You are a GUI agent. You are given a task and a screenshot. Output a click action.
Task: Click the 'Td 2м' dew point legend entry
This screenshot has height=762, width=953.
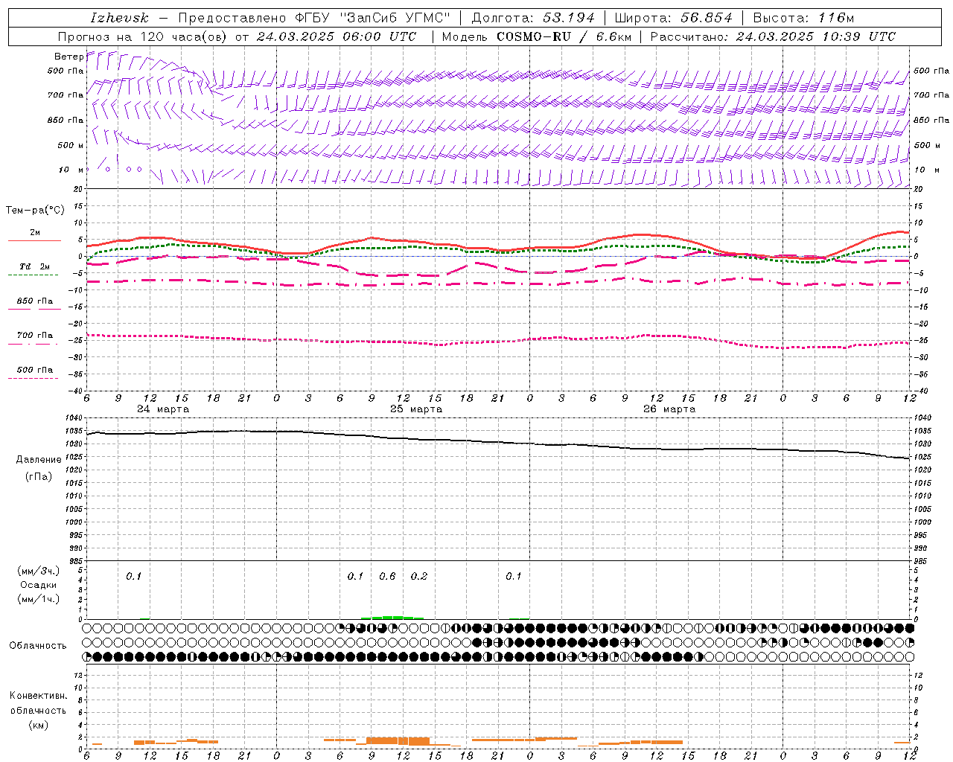(34, 266)
